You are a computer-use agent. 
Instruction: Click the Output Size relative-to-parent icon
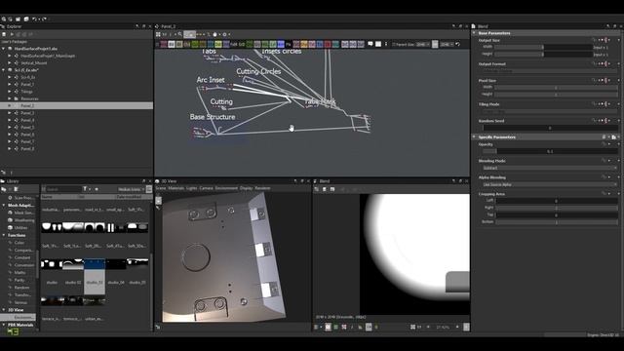coord(606,40)
